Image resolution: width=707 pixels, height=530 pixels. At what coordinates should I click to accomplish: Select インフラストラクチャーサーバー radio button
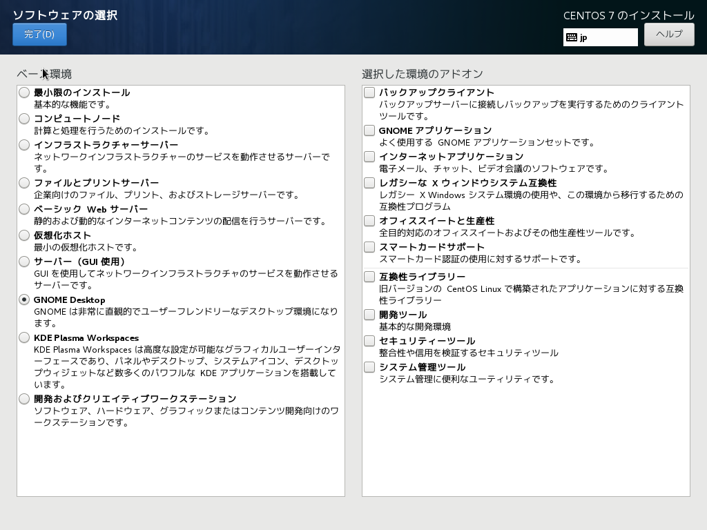click(x=24, y=145)
